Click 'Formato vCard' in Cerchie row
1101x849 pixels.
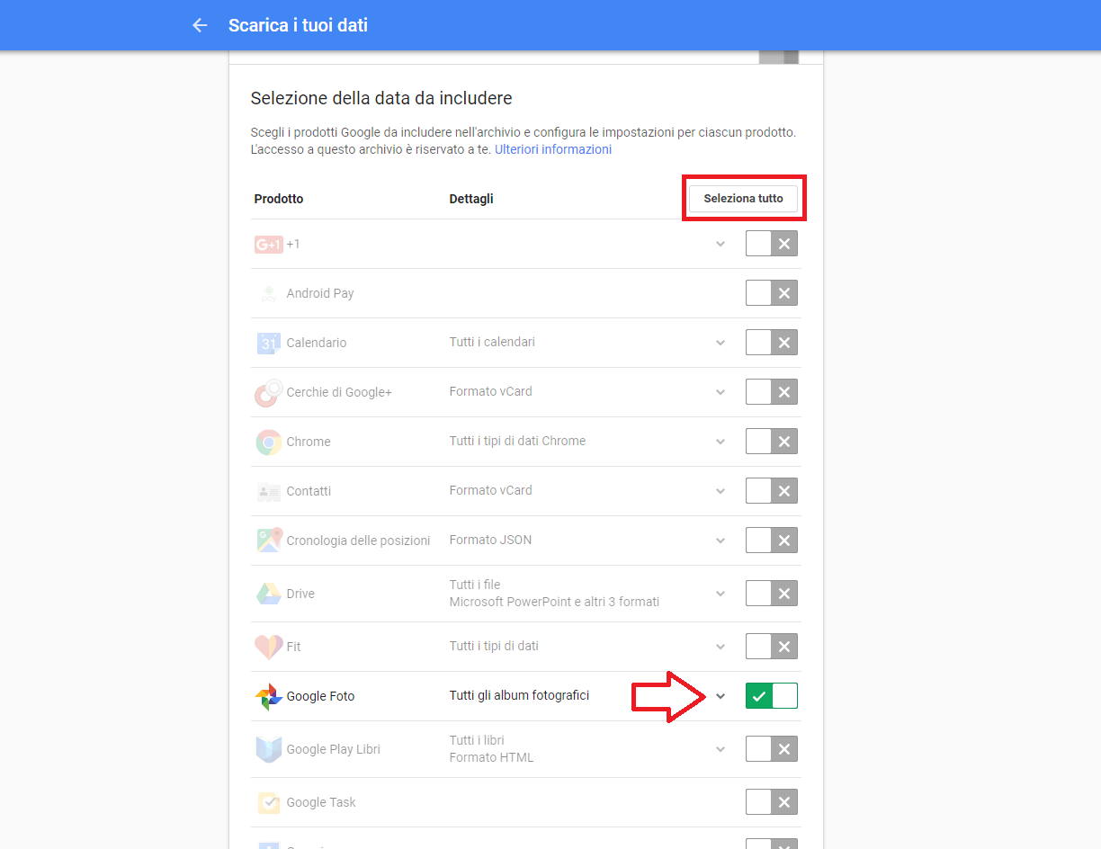(x=490, y=391)
